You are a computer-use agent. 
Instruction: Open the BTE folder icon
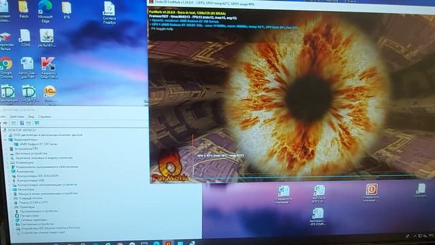point(67,11)
